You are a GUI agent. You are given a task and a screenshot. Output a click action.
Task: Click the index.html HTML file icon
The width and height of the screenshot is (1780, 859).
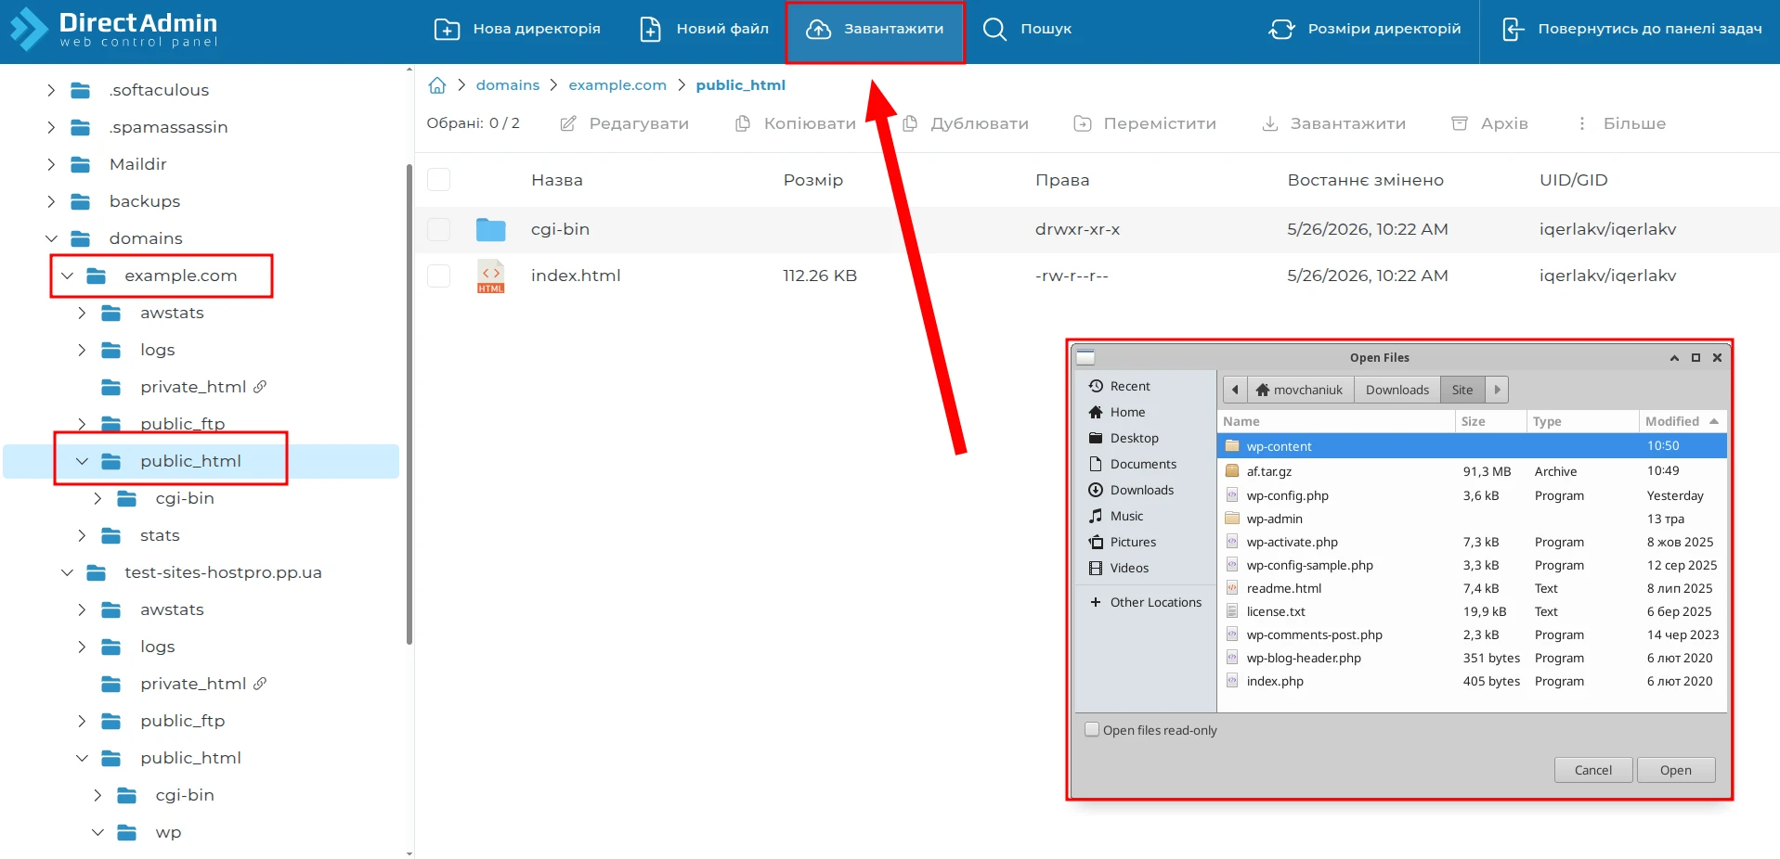coord(490,276)
